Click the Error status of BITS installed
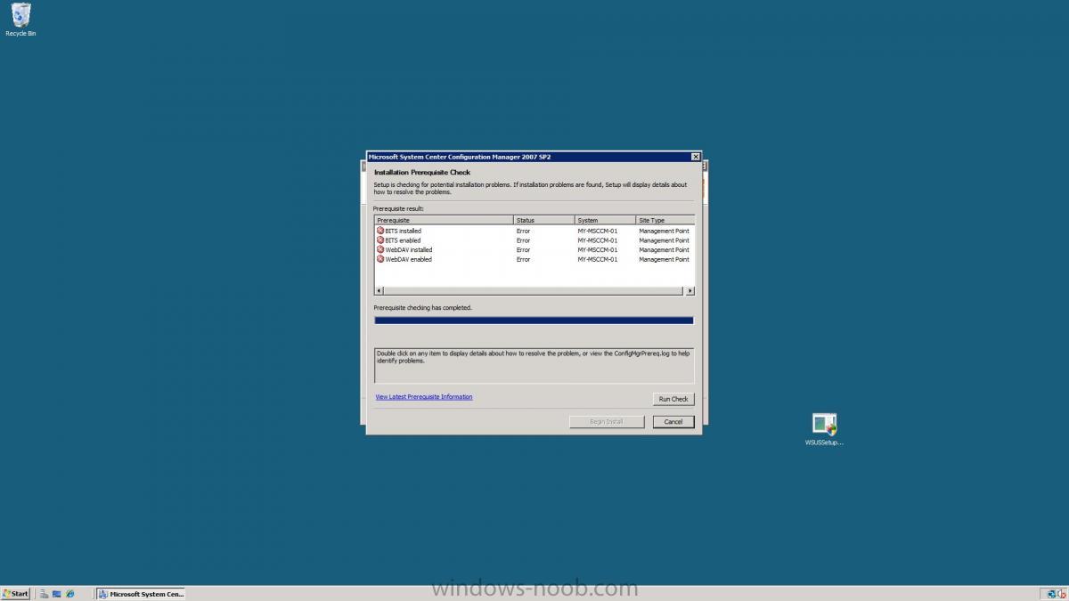Viewport: 1069px width, 601px height. [x=523, y=231]
